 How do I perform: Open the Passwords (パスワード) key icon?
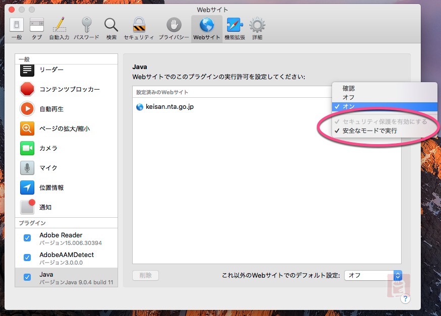(86, 28)
